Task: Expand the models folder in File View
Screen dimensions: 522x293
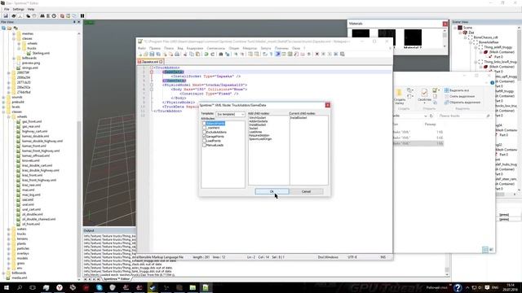Action: [9, 258]
